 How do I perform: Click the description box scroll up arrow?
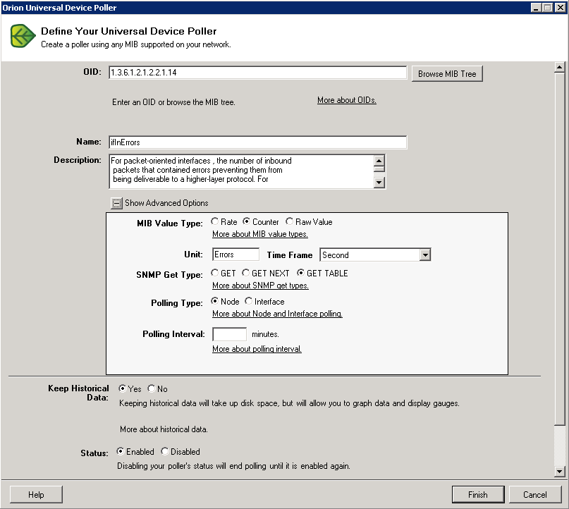click(x=379, y=160)
